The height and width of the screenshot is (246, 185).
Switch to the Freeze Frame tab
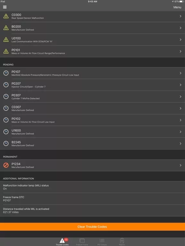[x=82, y=242]
